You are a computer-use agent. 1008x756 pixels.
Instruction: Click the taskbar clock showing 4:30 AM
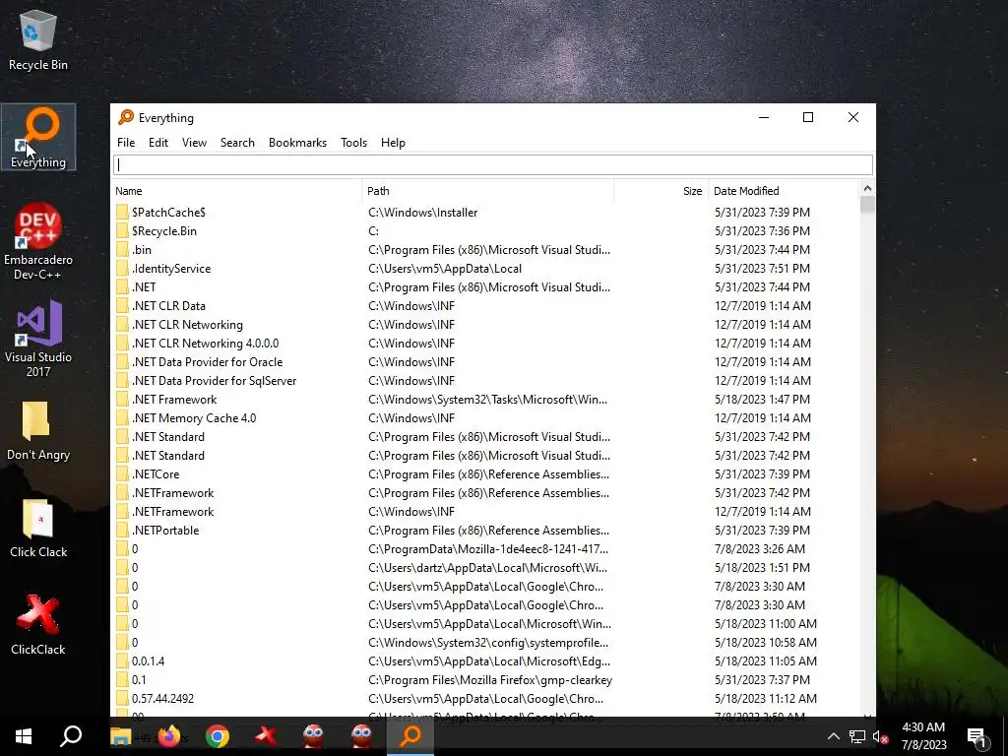click(923, 736)
